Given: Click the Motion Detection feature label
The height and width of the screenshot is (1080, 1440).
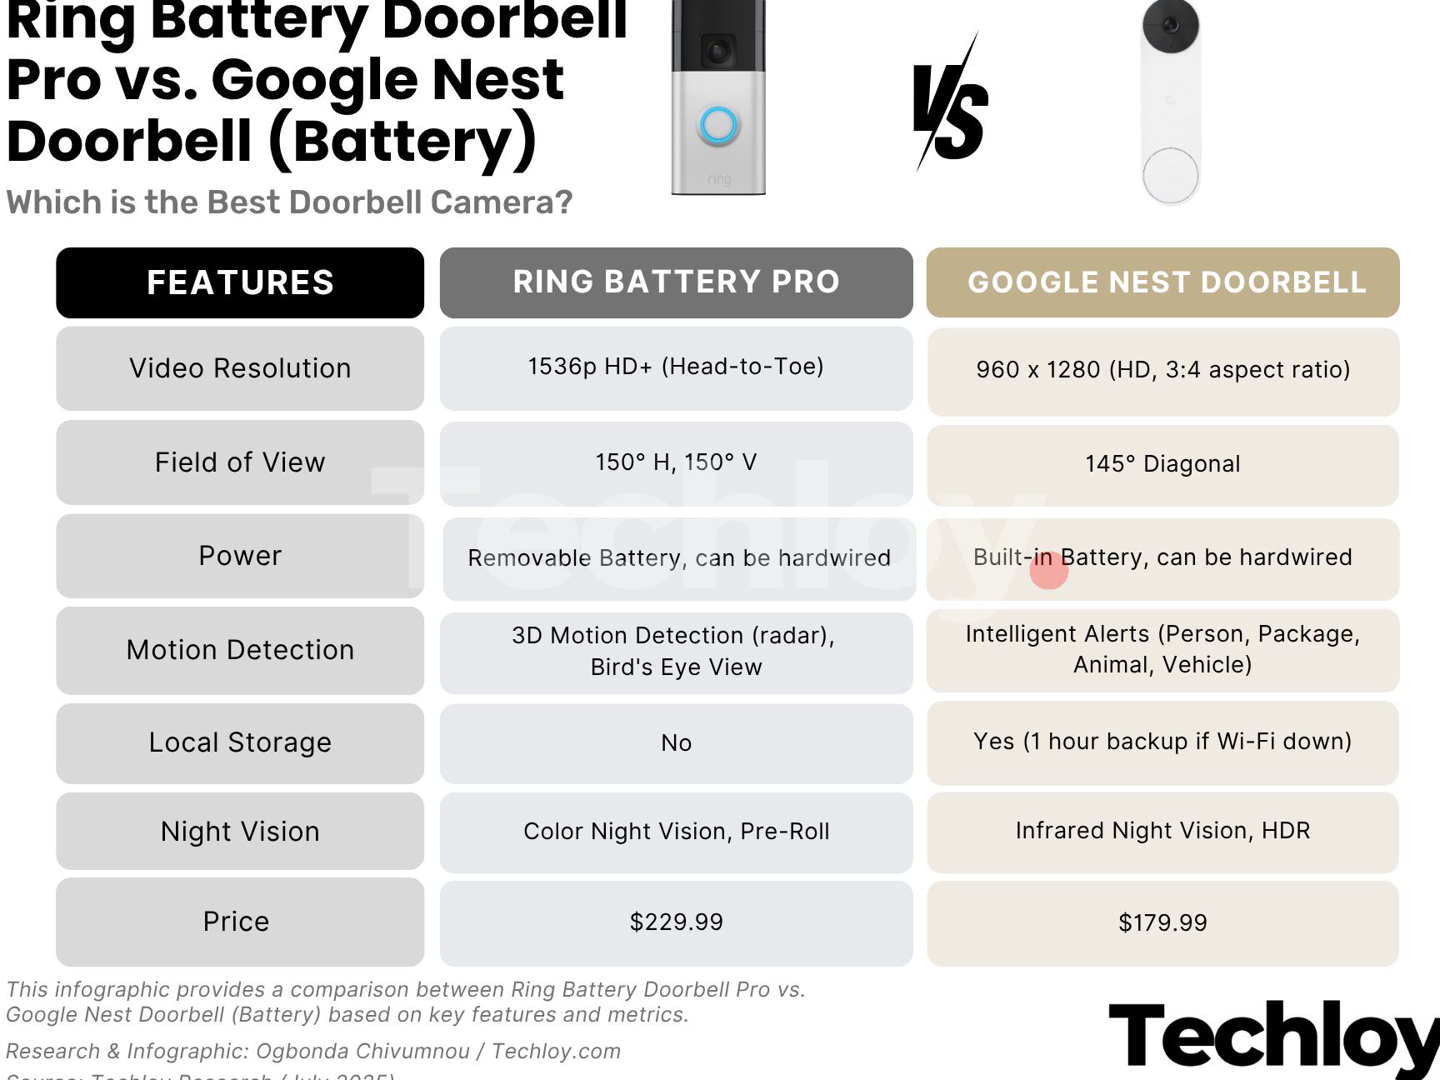Looking at the screenshot, I should tap(240, 650).
